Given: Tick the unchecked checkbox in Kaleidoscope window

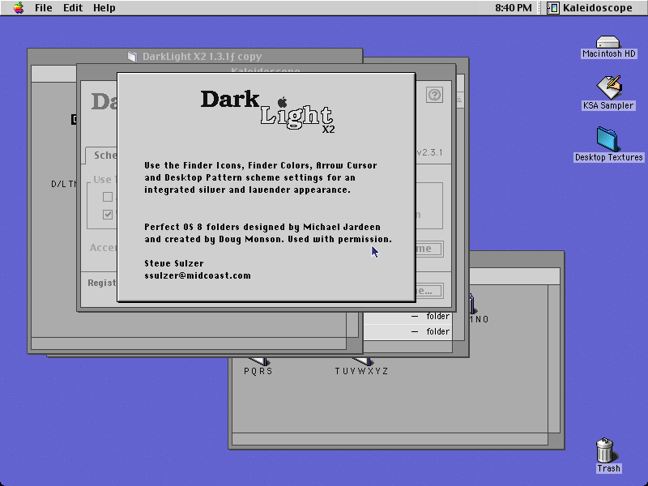Looking at the screenshot, I should click(x=108, y=197).
